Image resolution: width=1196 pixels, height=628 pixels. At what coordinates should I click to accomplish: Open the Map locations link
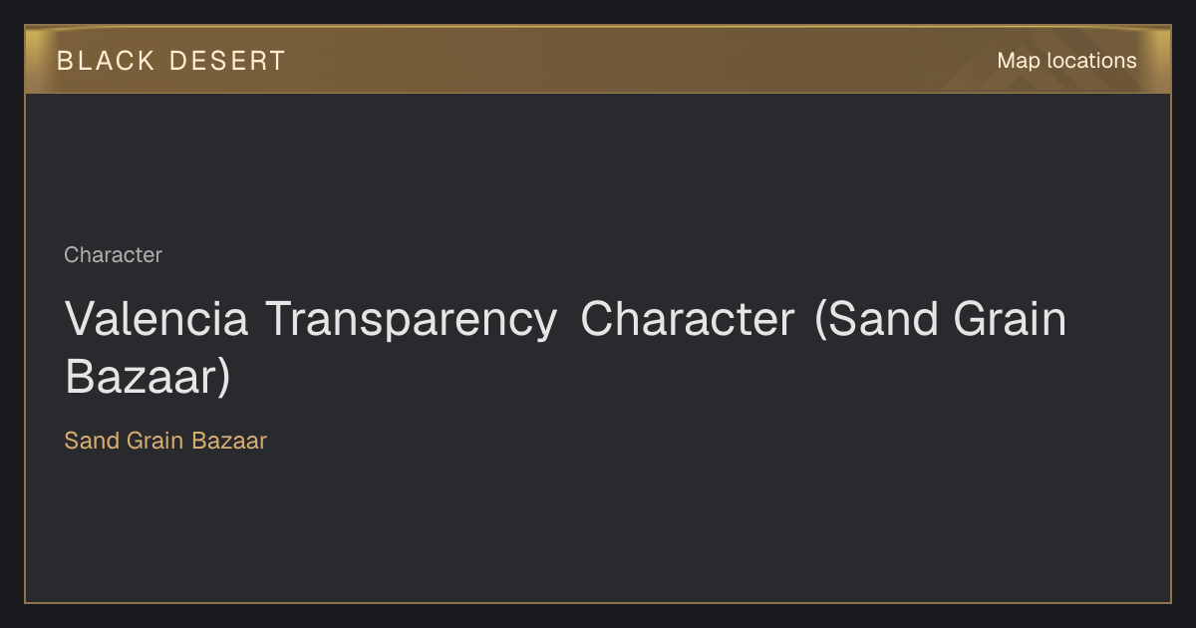pyautogui.click(x=1066, y=61)
